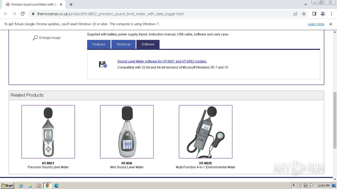
Task: Show hidden system tray icons
Action: click(x=294, y=186)
